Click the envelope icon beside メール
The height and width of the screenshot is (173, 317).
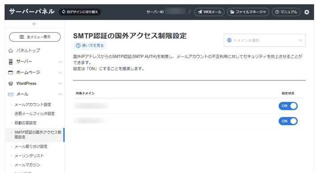(x=11, y=94)
